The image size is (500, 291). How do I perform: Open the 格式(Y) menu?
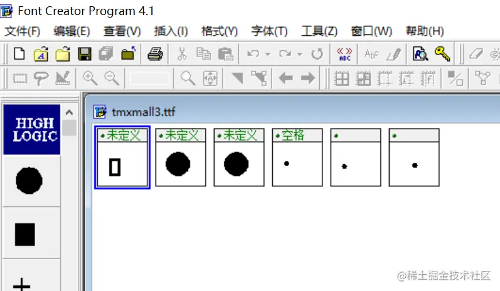point(220,31)
